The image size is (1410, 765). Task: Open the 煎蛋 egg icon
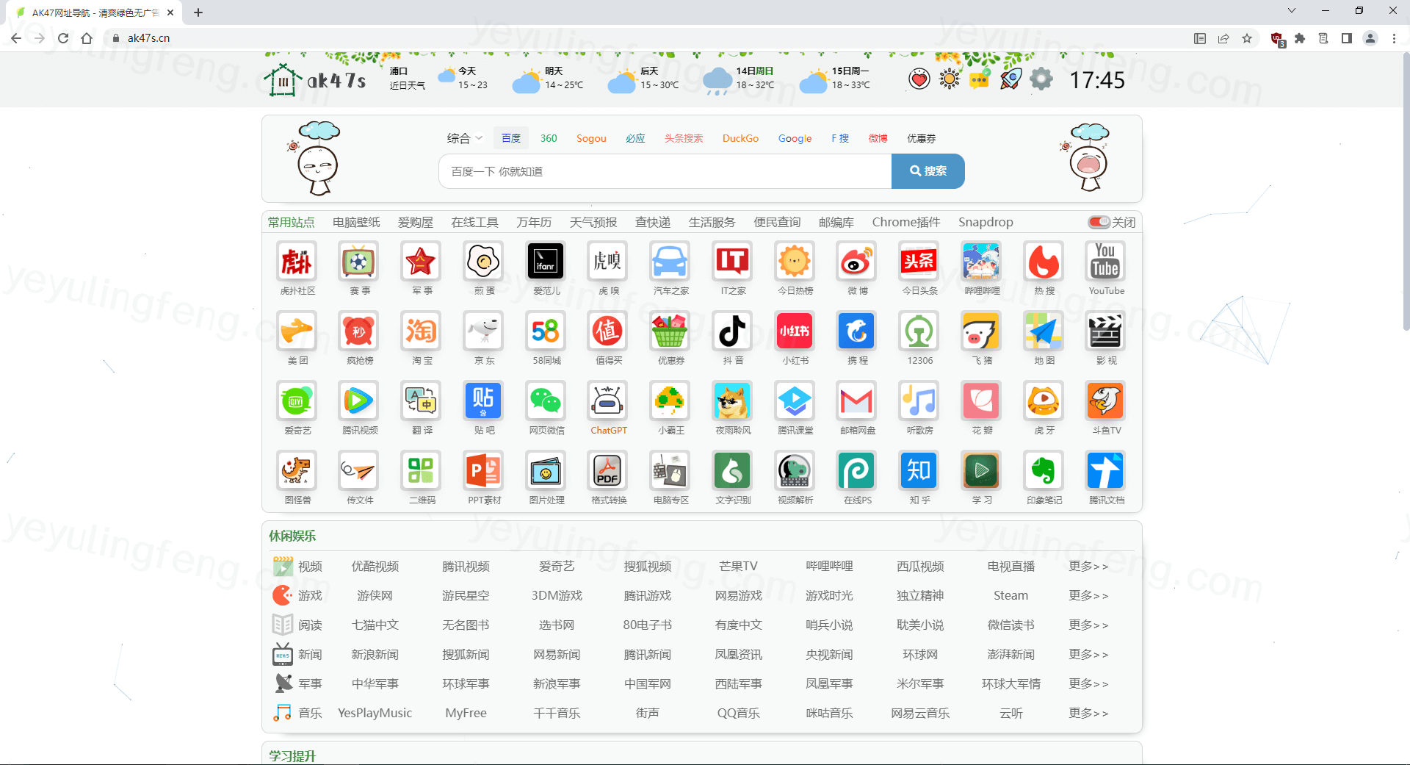click(x=483, y=262)
